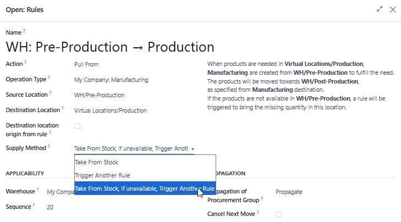
Task: Click the help icon beside Operation Type
Action: pos(49,77)
